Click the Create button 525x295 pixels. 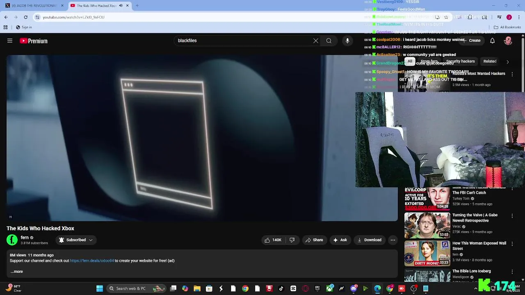472,41
